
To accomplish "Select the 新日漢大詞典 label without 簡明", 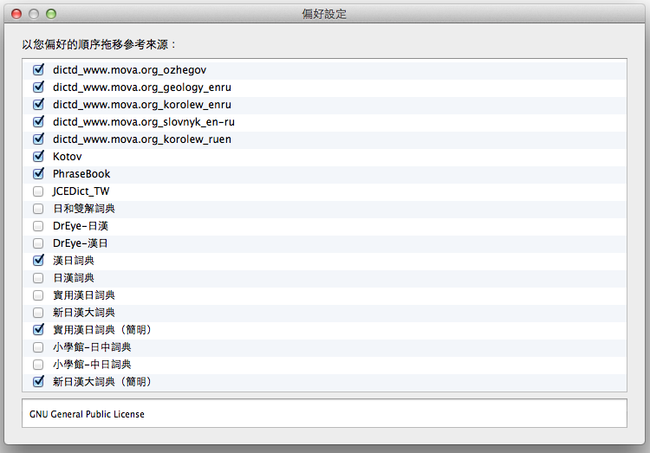I will (84, 313).
